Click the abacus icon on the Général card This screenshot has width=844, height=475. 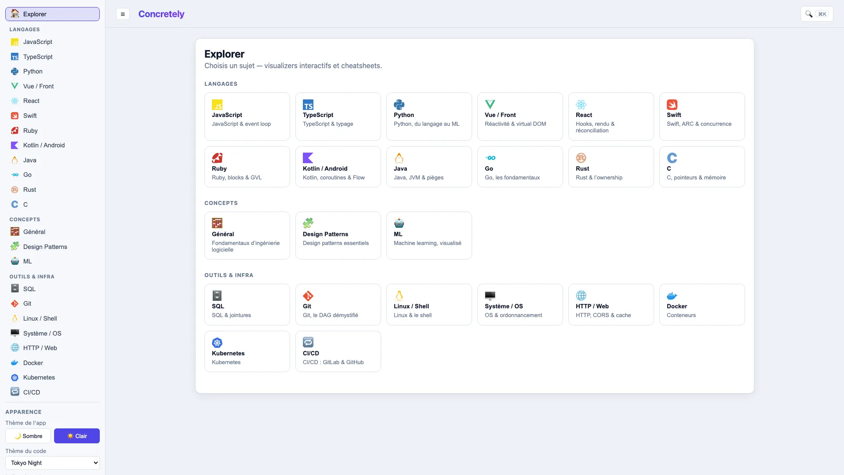tap(217, 223)
